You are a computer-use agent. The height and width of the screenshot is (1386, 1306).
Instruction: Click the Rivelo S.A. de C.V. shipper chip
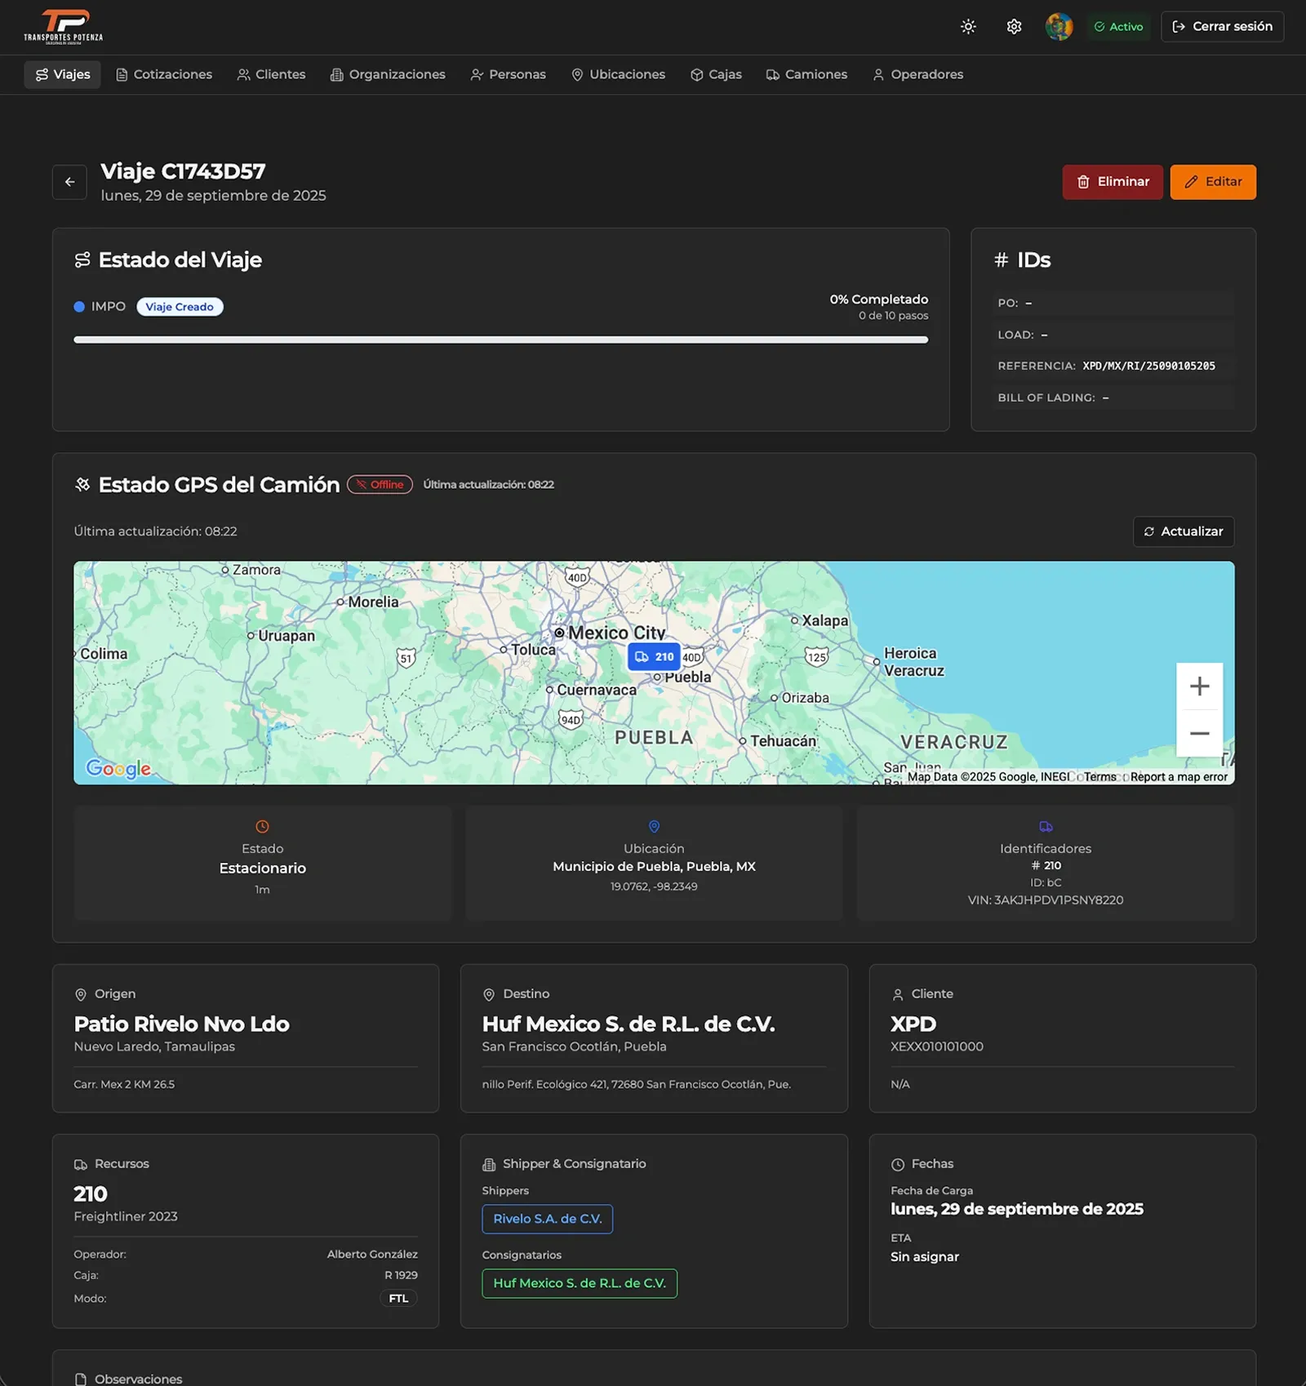548,1219
